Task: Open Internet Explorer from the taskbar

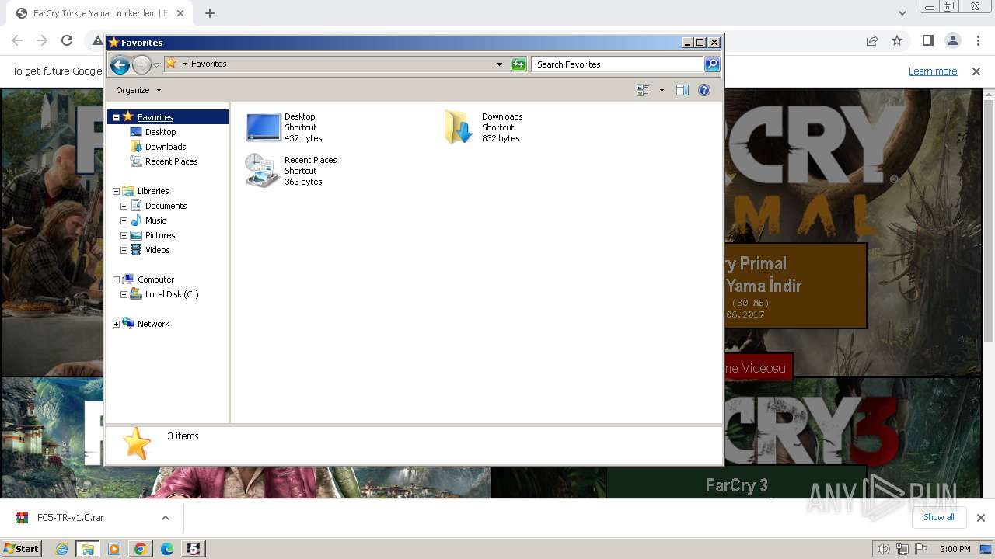Action: 62,549
